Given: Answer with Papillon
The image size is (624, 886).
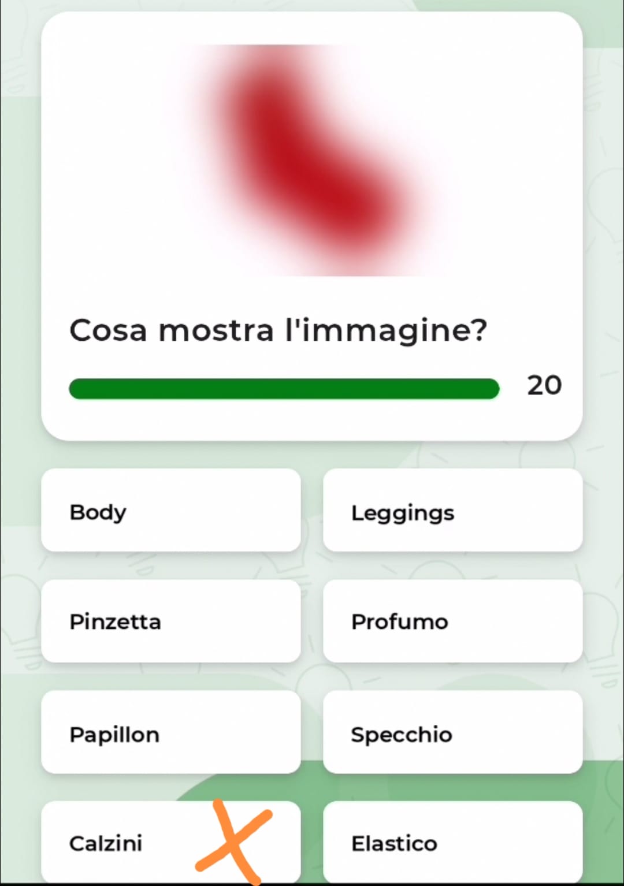Looking at the screenshot, I should [170, 732].
